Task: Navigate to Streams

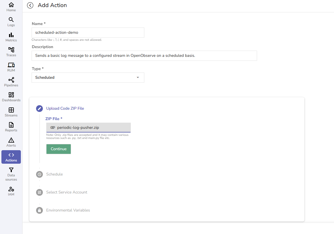Action: [x=11, y=111]
